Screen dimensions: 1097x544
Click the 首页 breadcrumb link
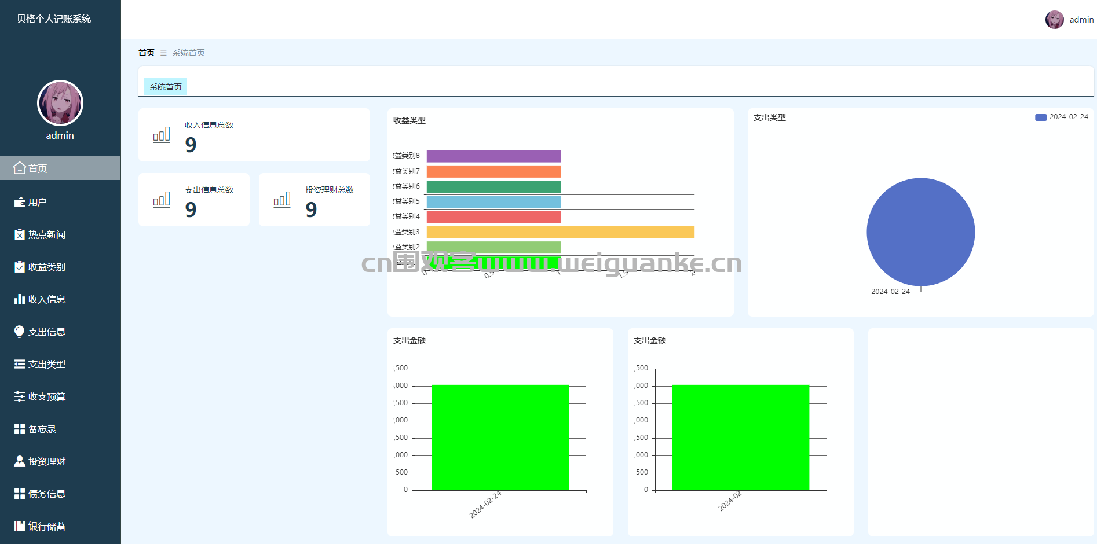pos(147,53)
